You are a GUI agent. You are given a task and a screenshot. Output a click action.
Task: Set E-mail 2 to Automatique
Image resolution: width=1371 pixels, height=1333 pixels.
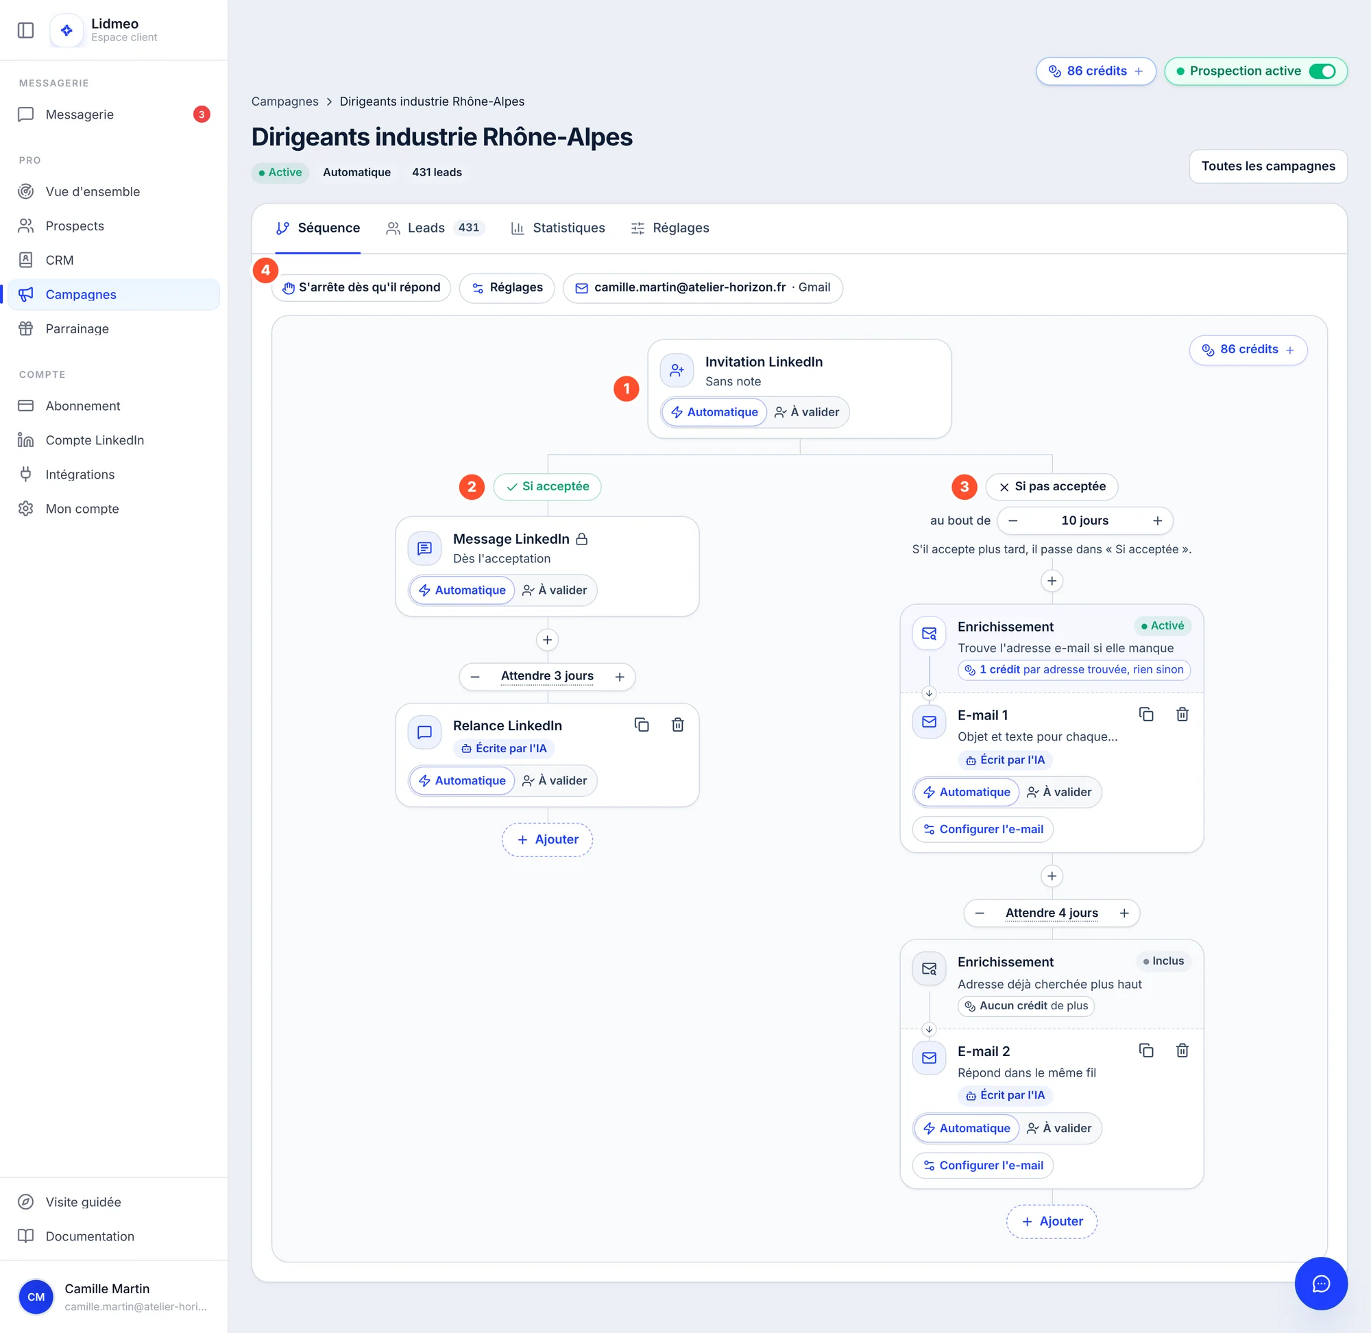click(x=967, y=1128)
